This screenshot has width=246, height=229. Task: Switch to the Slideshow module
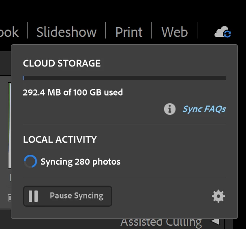66,32
